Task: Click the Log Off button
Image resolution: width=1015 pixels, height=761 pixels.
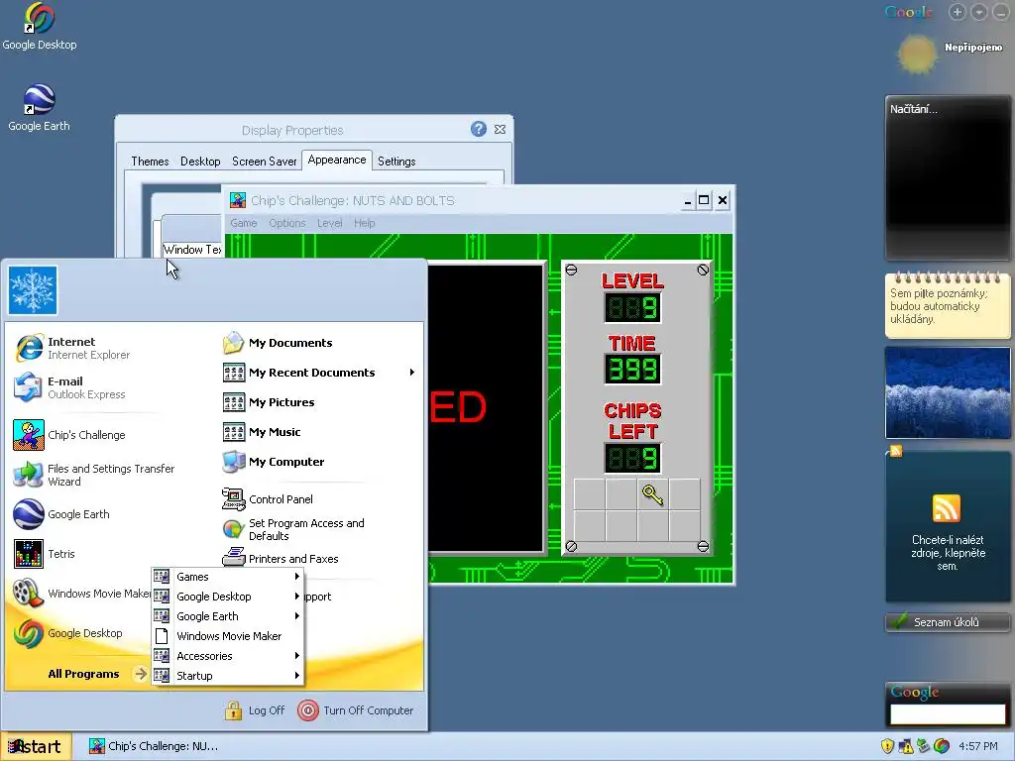Action: [x=255, y=710]
